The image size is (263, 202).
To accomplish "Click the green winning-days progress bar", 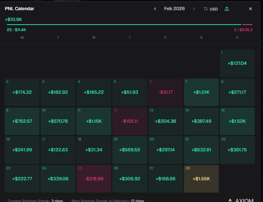I will 124,25.
